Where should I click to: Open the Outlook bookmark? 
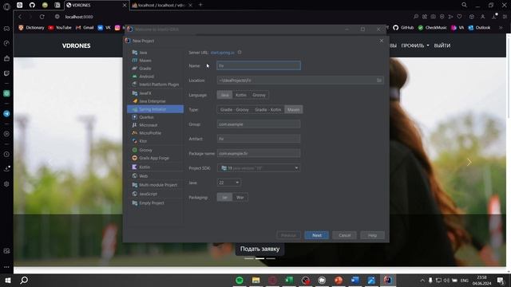(x=479, y=28)
